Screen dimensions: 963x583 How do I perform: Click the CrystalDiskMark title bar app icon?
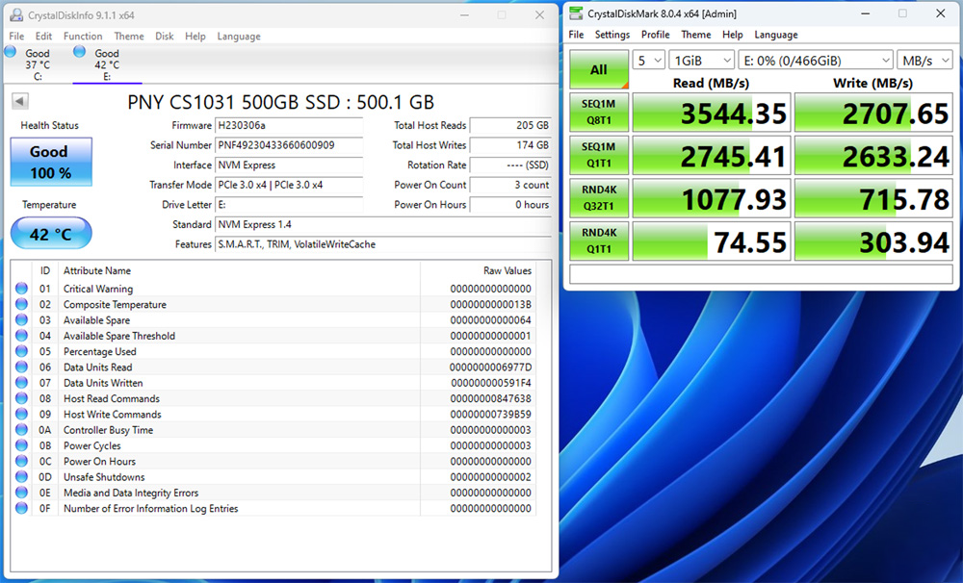pos(576,13)
